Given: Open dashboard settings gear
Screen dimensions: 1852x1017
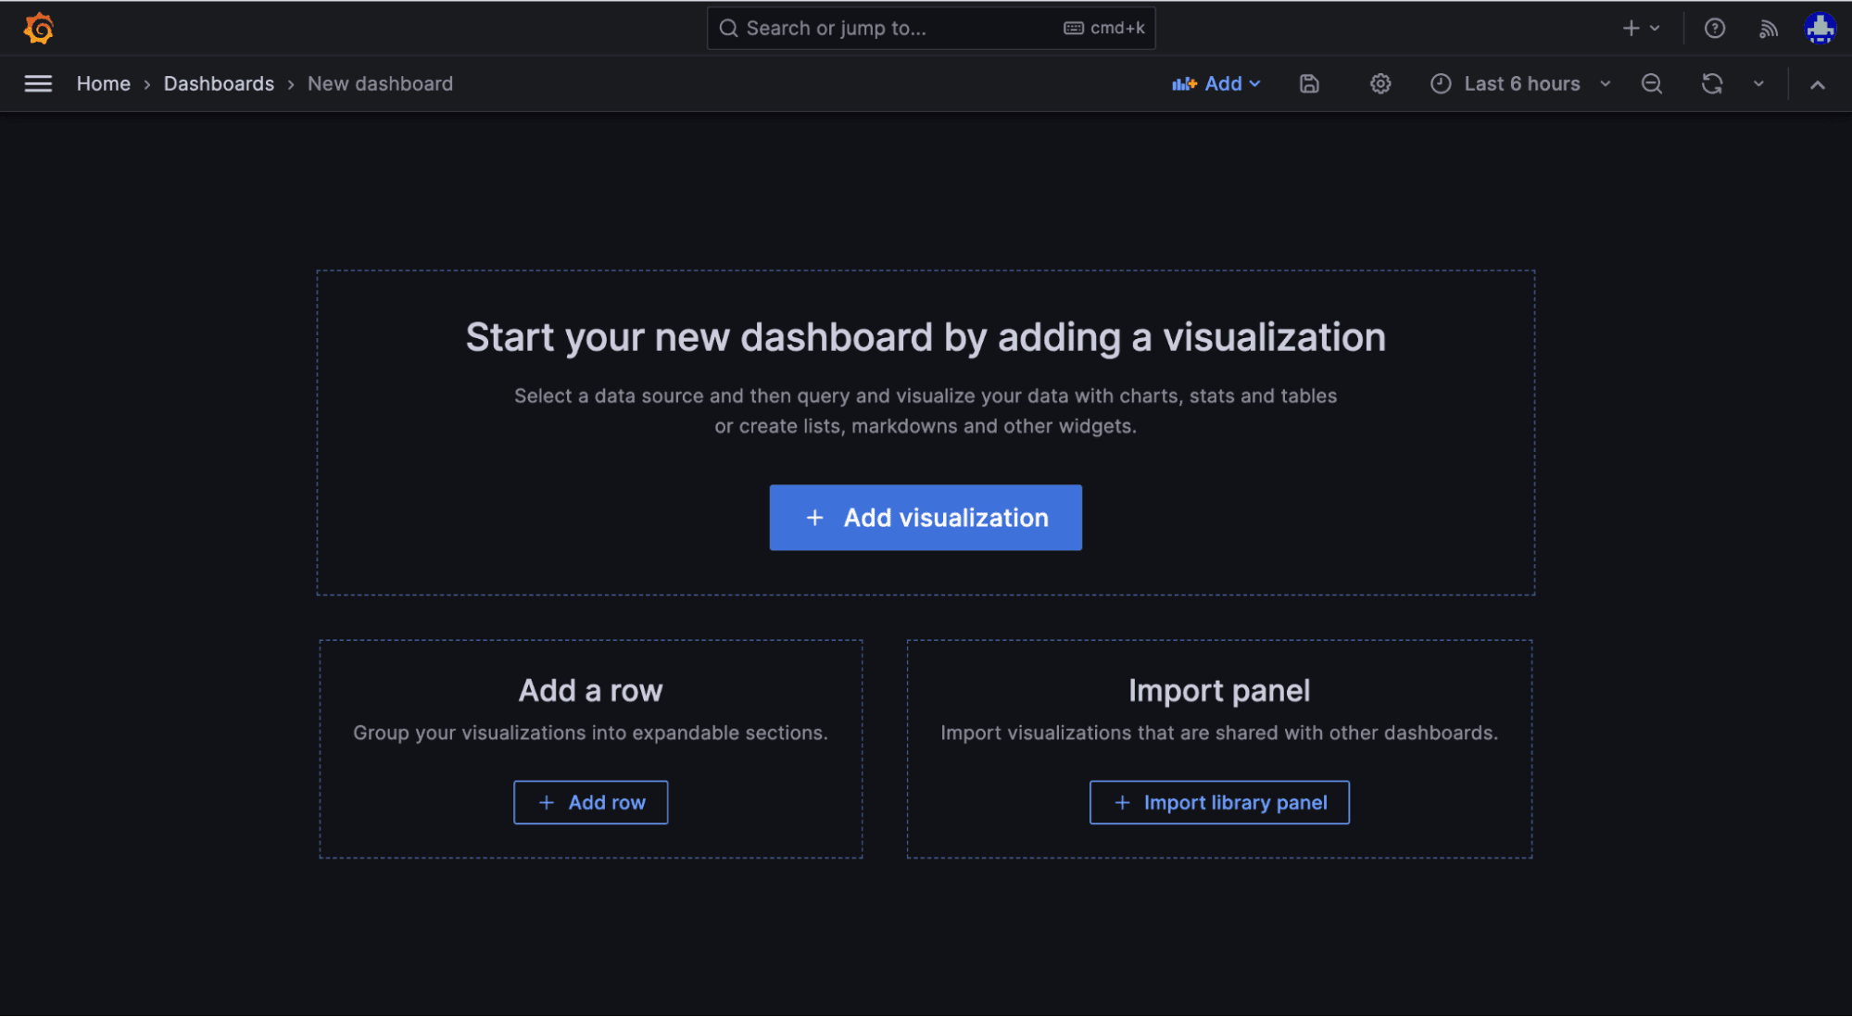Looking at the screenshot, I should pyautogui.click(x=1380, y=83).
